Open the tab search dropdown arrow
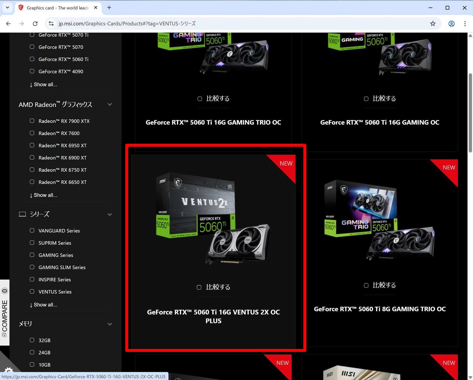The height and width of the screenshot is (380, 473). (7, 7)
